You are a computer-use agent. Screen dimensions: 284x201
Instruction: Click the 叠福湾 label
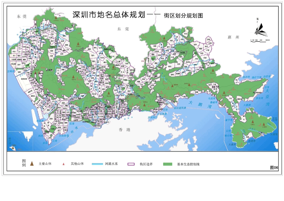[x=213, y=102]
